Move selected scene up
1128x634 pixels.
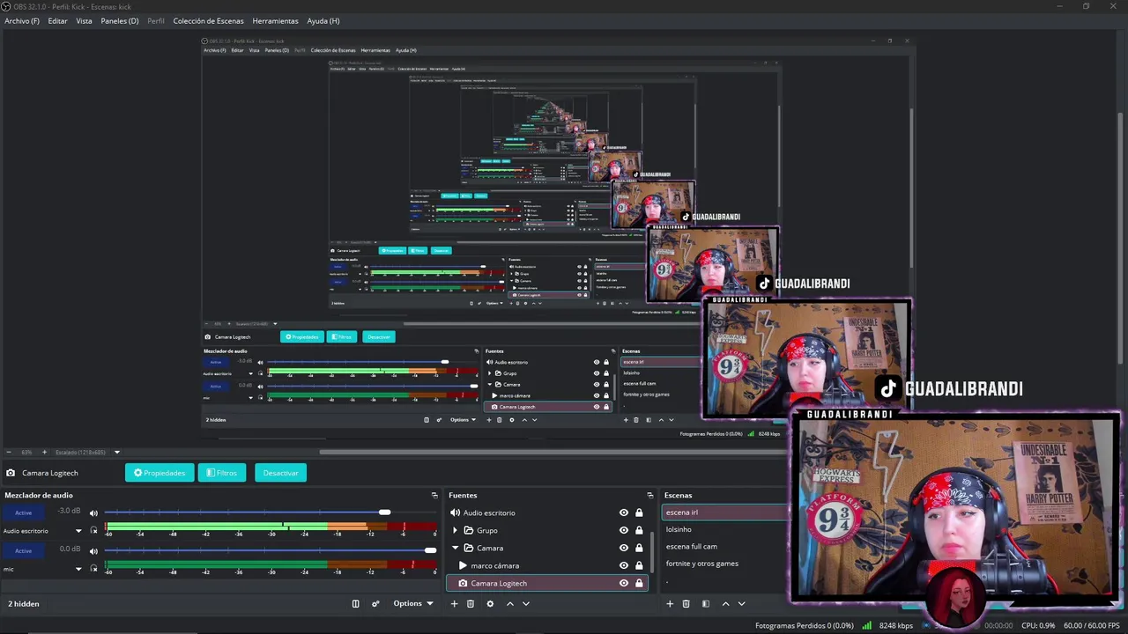point(725,604)
